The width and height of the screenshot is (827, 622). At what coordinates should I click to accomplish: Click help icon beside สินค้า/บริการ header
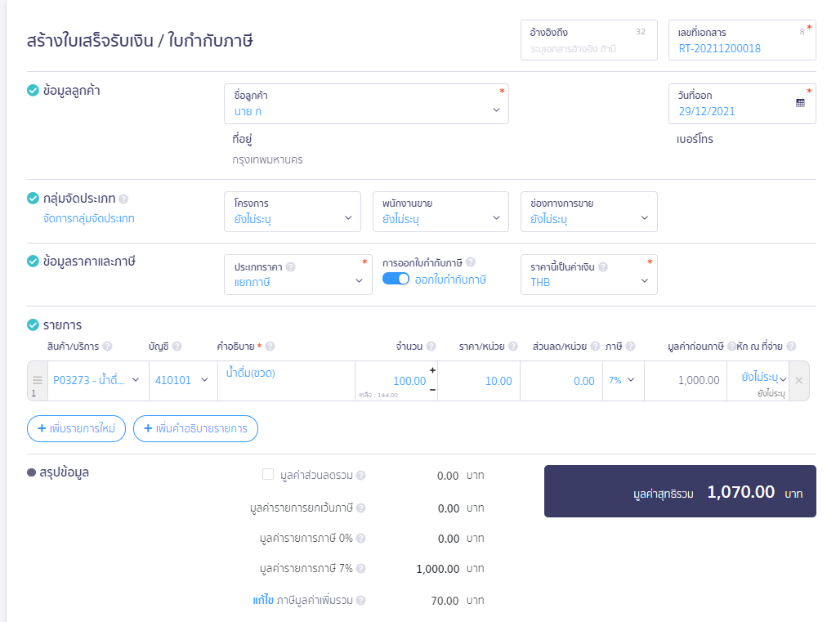[107, 346]
